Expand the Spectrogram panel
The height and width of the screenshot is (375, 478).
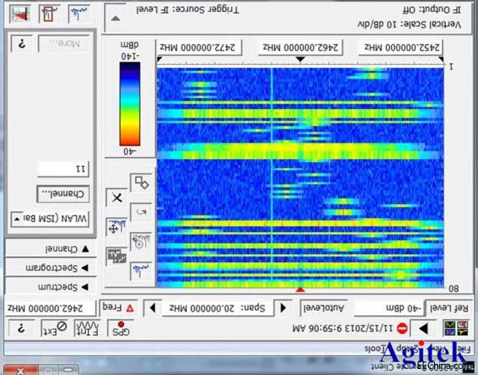pyautogui.click(x=50, y=268)
